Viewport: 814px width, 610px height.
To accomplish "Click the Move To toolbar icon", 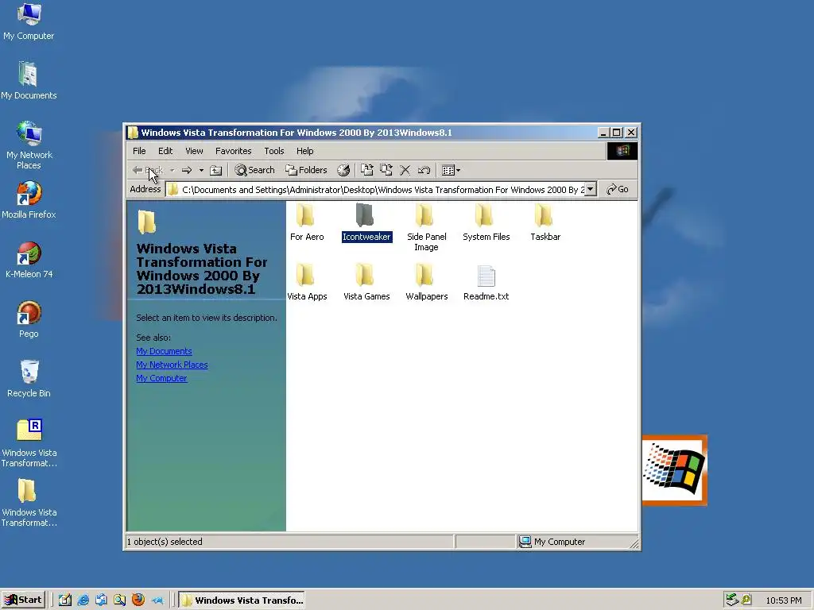I will 367,170.
